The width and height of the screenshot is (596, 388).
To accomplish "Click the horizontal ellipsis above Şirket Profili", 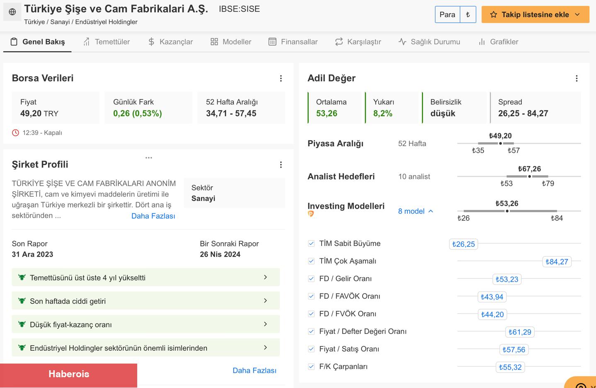I will coord(149,158).
